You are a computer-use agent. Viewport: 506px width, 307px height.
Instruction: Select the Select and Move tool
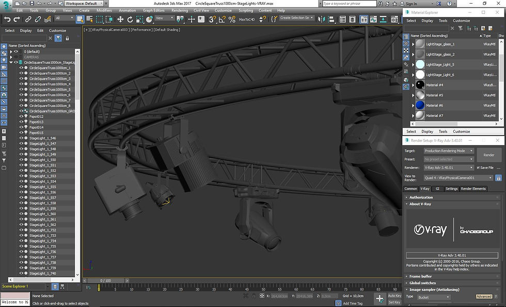pos(120,19)
